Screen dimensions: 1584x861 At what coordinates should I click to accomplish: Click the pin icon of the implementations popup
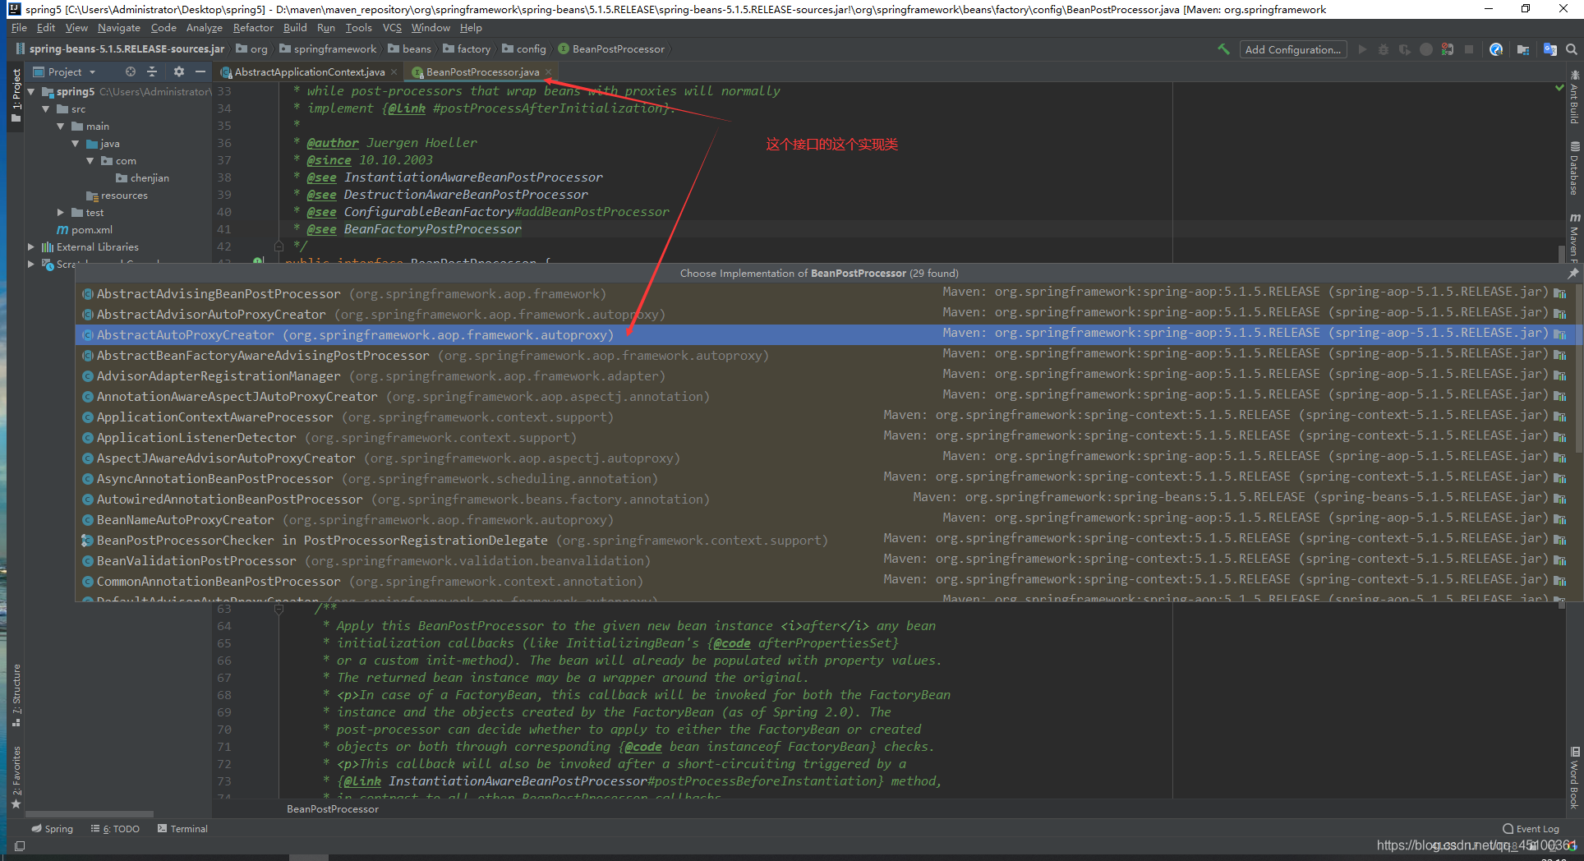tap(1572, 274)
